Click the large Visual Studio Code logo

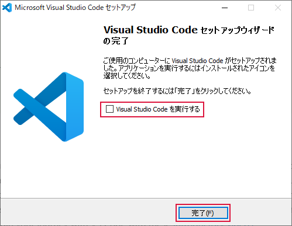pos(49,107)
